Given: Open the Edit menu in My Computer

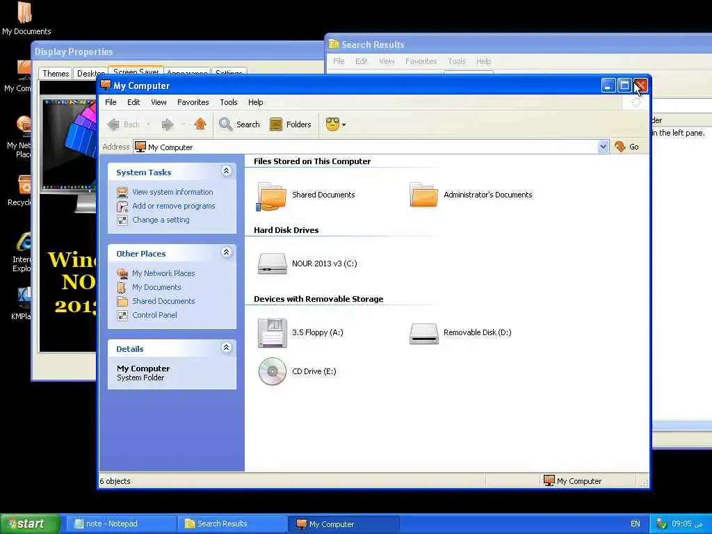Looking at the screenshot, I should tap(133, 102).
